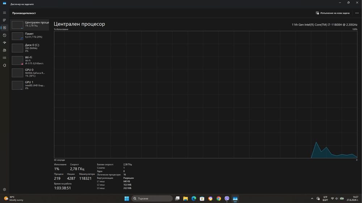Select the Performance page icon in sidebar
Image resolution: width=362 pixels, height=203 pixels.
[4, 28]
